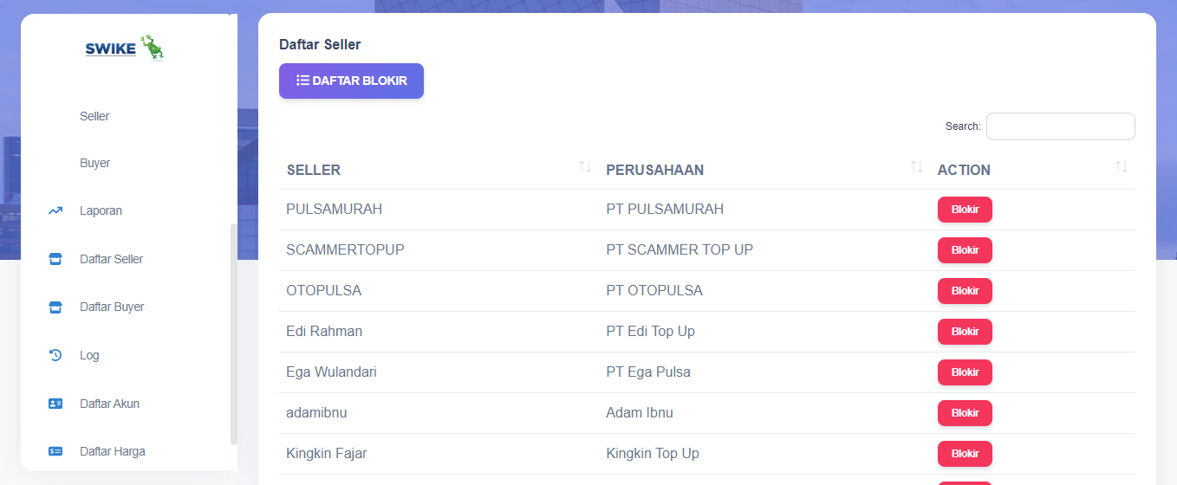Sort table by Seller column arrows

point(585,167)
